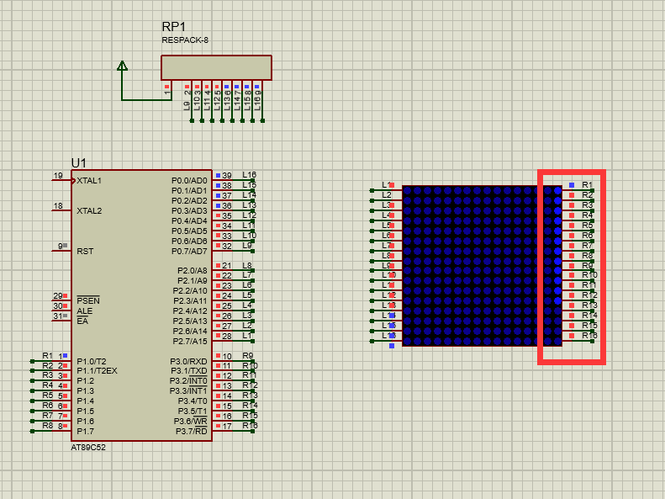Click the RP1 reference label

pyautogui.click(x=173, y=27)
